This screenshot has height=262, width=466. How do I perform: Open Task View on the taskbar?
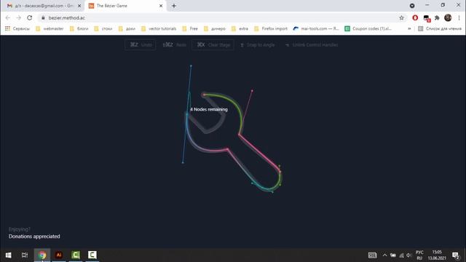pos(25,255)
